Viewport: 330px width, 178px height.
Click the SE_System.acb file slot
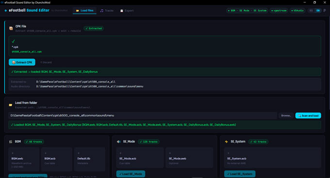(273, 158)
